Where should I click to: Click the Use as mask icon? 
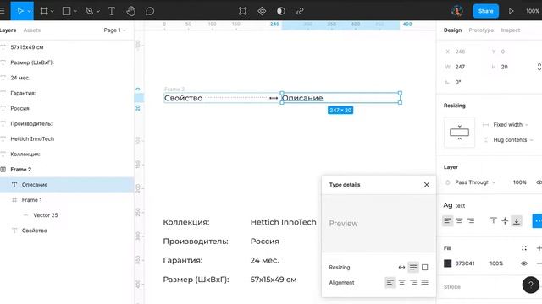point(280,11)
